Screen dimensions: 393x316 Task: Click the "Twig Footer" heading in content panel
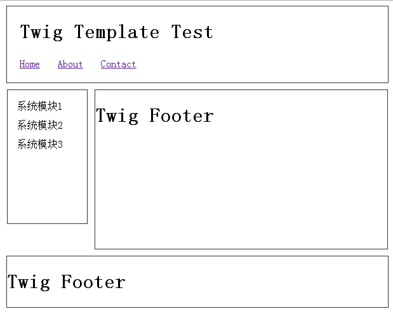155,116
